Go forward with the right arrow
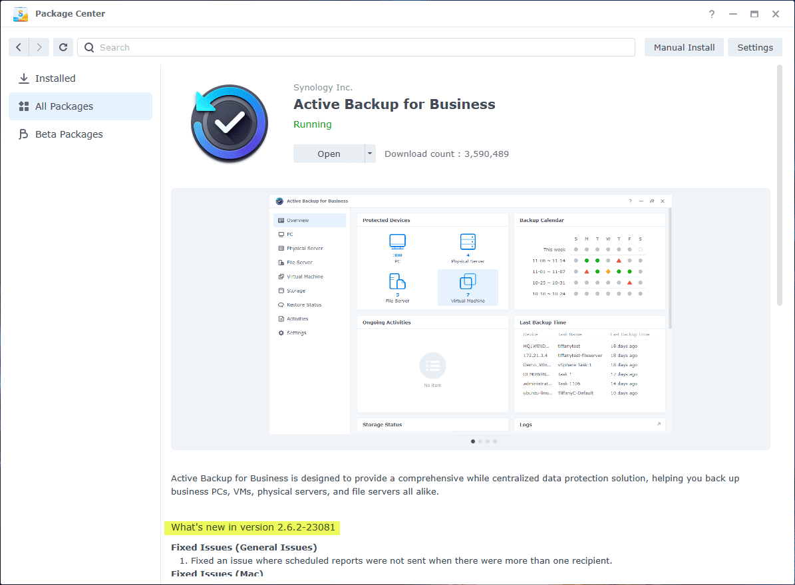795x585 pixels. [39, 47]
